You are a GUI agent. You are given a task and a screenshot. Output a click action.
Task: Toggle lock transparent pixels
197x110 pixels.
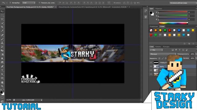159,58
